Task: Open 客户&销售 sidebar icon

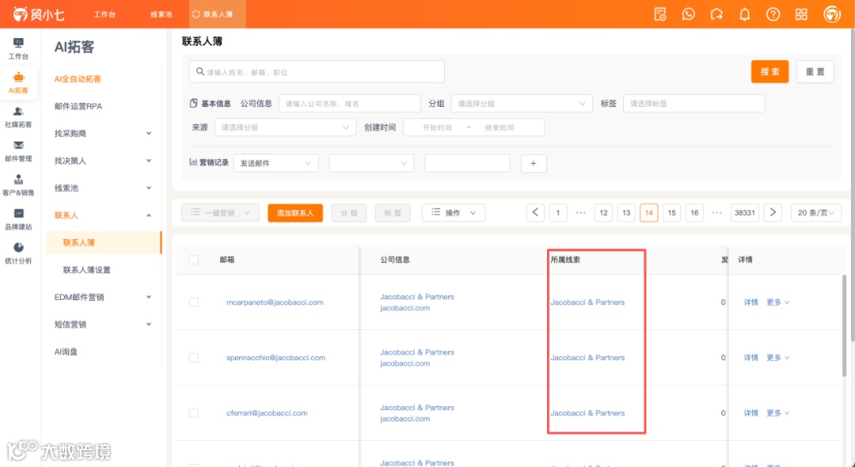Action: [x=18, y=185]
